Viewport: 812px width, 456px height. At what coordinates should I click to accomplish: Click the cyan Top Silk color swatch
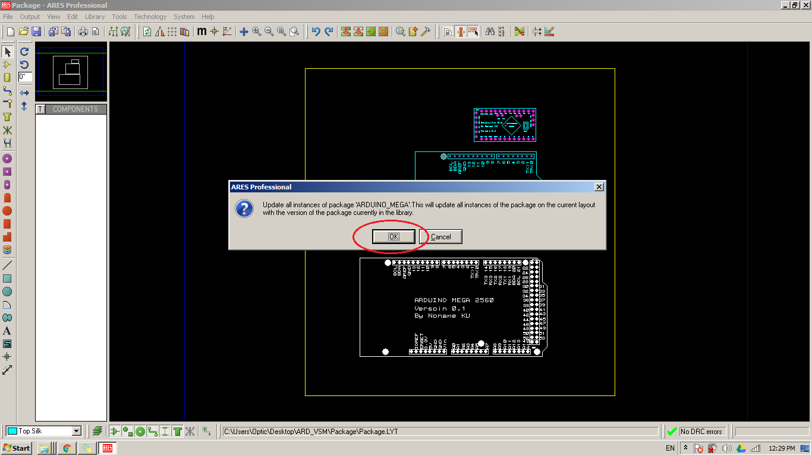(14, 430)
